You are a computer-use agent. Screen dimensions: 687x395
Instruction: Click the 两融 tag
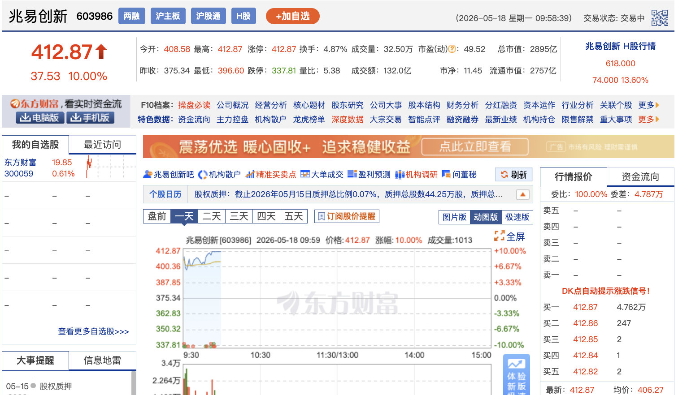131,16
